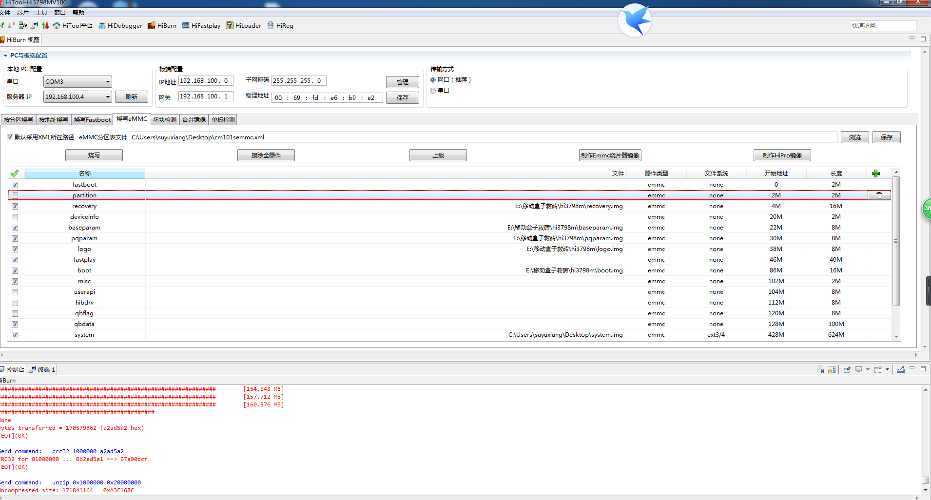This screenshot has width=931, height=500.
Task: Open the 服务器 IP dropdown
Action: click(78, 96)
